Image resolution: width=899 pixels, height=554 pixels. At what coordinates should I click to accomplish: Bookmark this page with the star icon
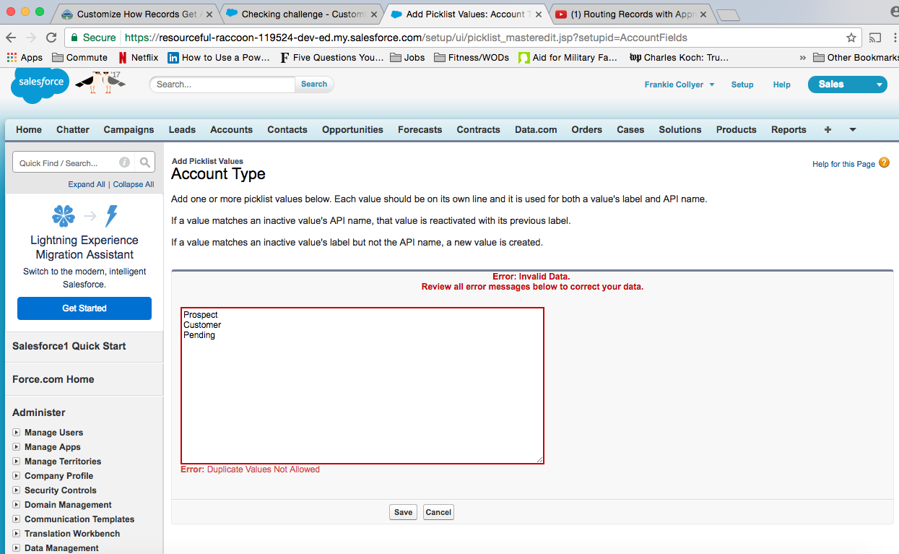click(x=851, y=38)
